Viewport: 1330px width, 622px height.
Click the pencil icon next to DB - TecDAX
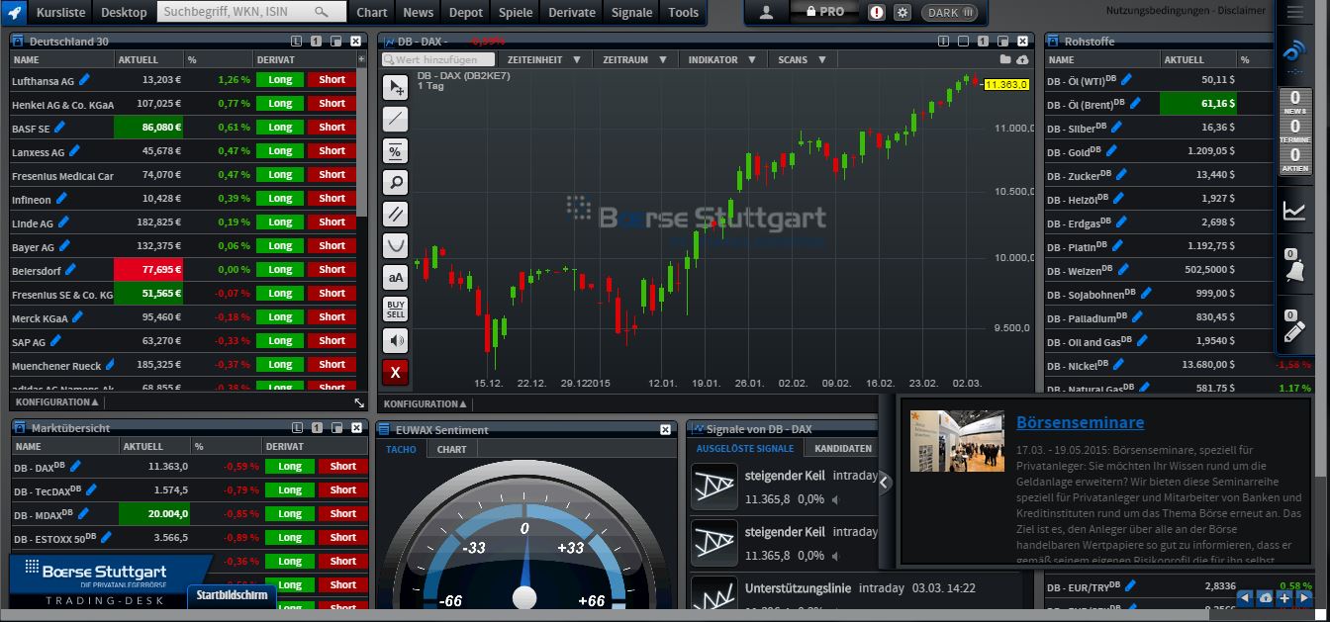tap(91, 489)
